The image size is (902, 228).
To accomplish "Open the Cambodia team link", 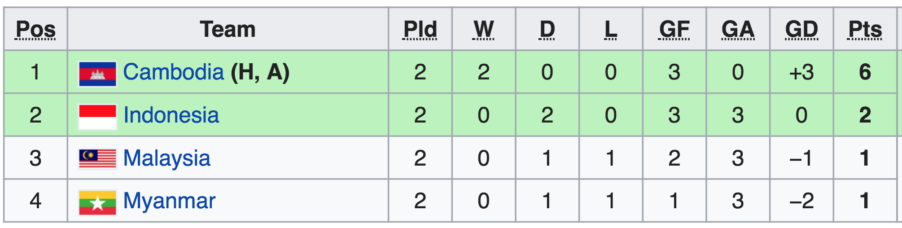I will pos(173,72).
